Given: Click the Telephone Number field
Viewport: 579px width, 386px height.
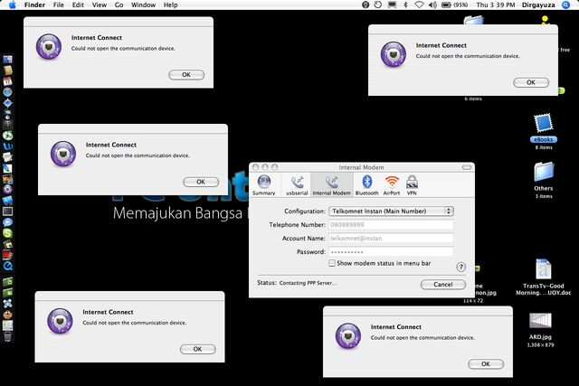Looking at the screenshot, I should (x=391, y=225).
